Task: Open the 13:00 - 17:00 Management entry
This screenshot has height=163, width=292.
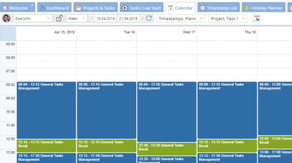Action: pyautogui.click(x=275, y=156)
